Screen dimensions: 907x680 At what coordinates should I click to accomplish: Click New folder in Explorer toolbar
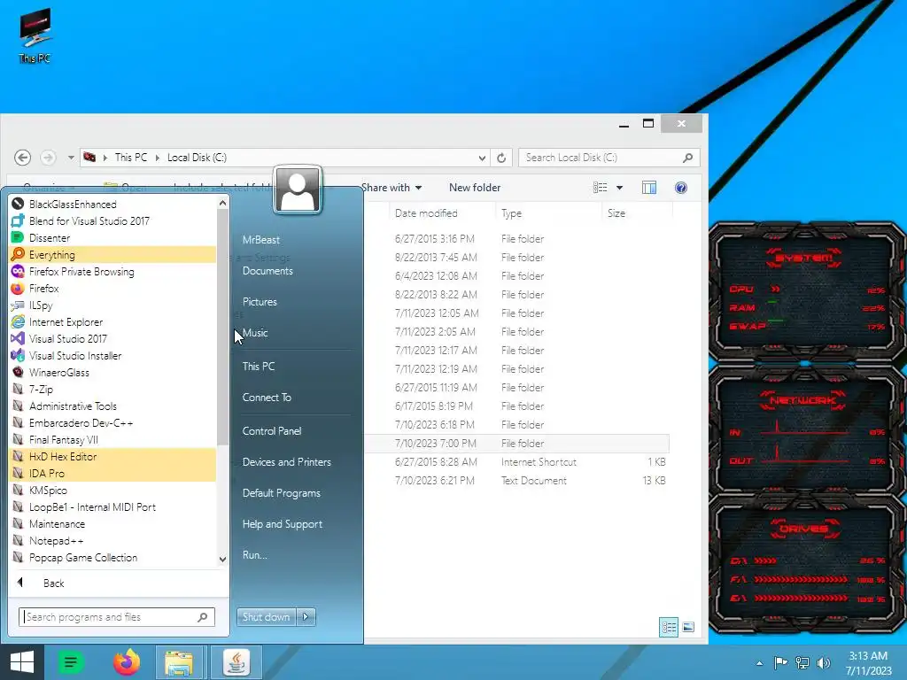475,188
